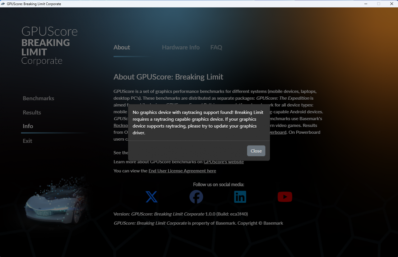Switch to the Hardware Info tab
The height and width of the screenshot is (257, 398).
(x=181, y=47)
